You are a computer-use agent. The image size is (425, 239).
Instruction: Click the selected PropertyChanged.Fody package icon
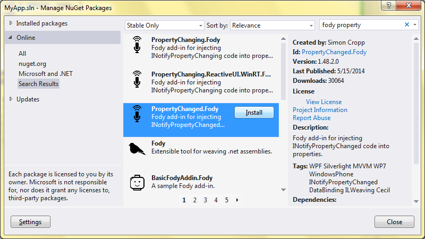point(137,114)
